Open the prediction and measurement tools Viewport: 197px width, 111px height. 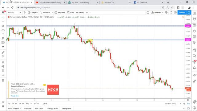(3, 43)
